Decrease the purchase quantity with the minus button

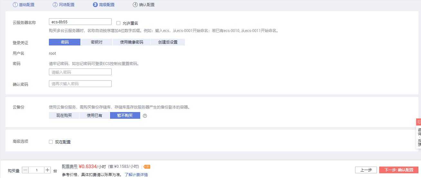[x=25, y=170]
